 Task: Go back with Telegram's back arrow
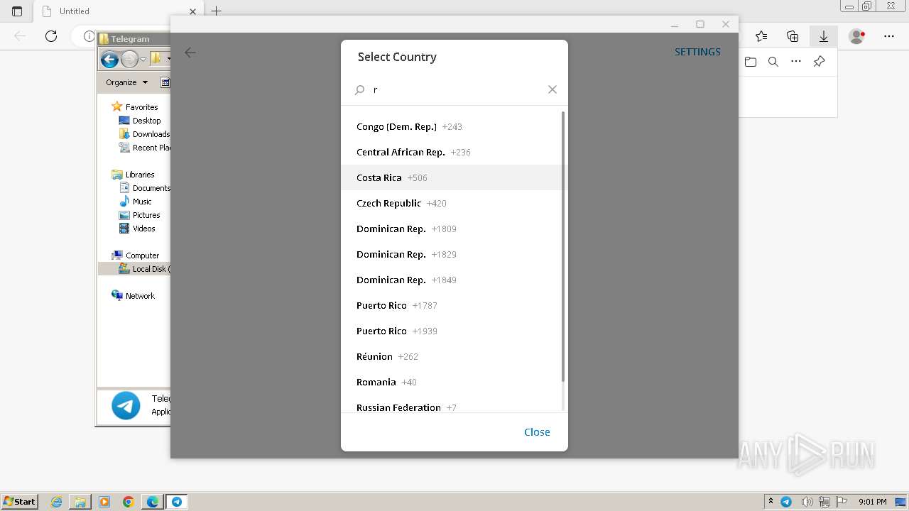(190, 53)
